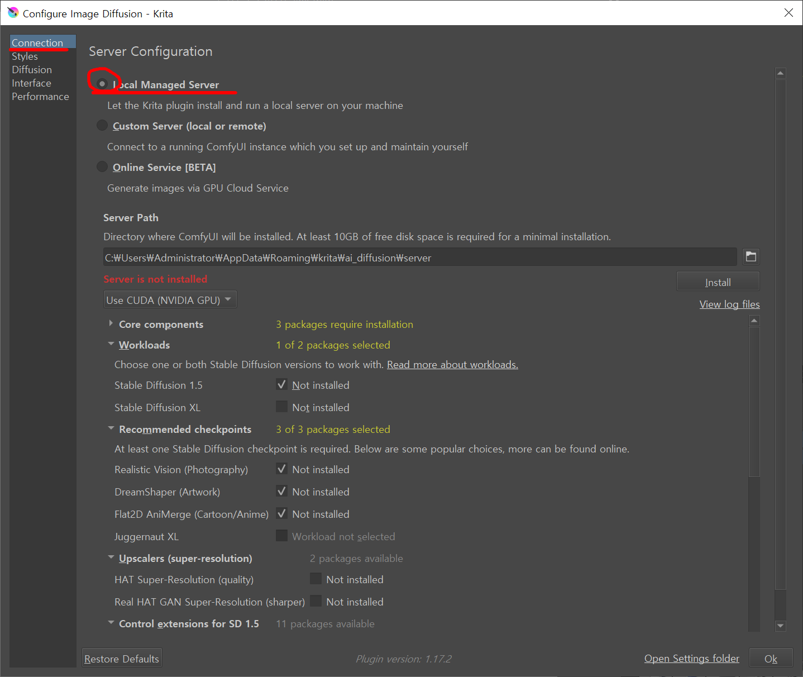This screenshot has width=803, height=677.
Task: Click package list scrollbar up arrow
Action: (x=754, y=321)
